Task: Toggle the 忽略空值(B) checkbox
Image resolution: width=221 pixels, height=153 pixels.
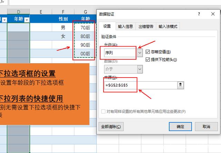Action: pos(147,52)
